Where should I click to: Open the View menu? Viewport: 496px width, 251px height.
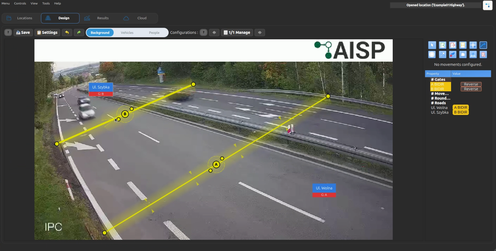point(34,3)
